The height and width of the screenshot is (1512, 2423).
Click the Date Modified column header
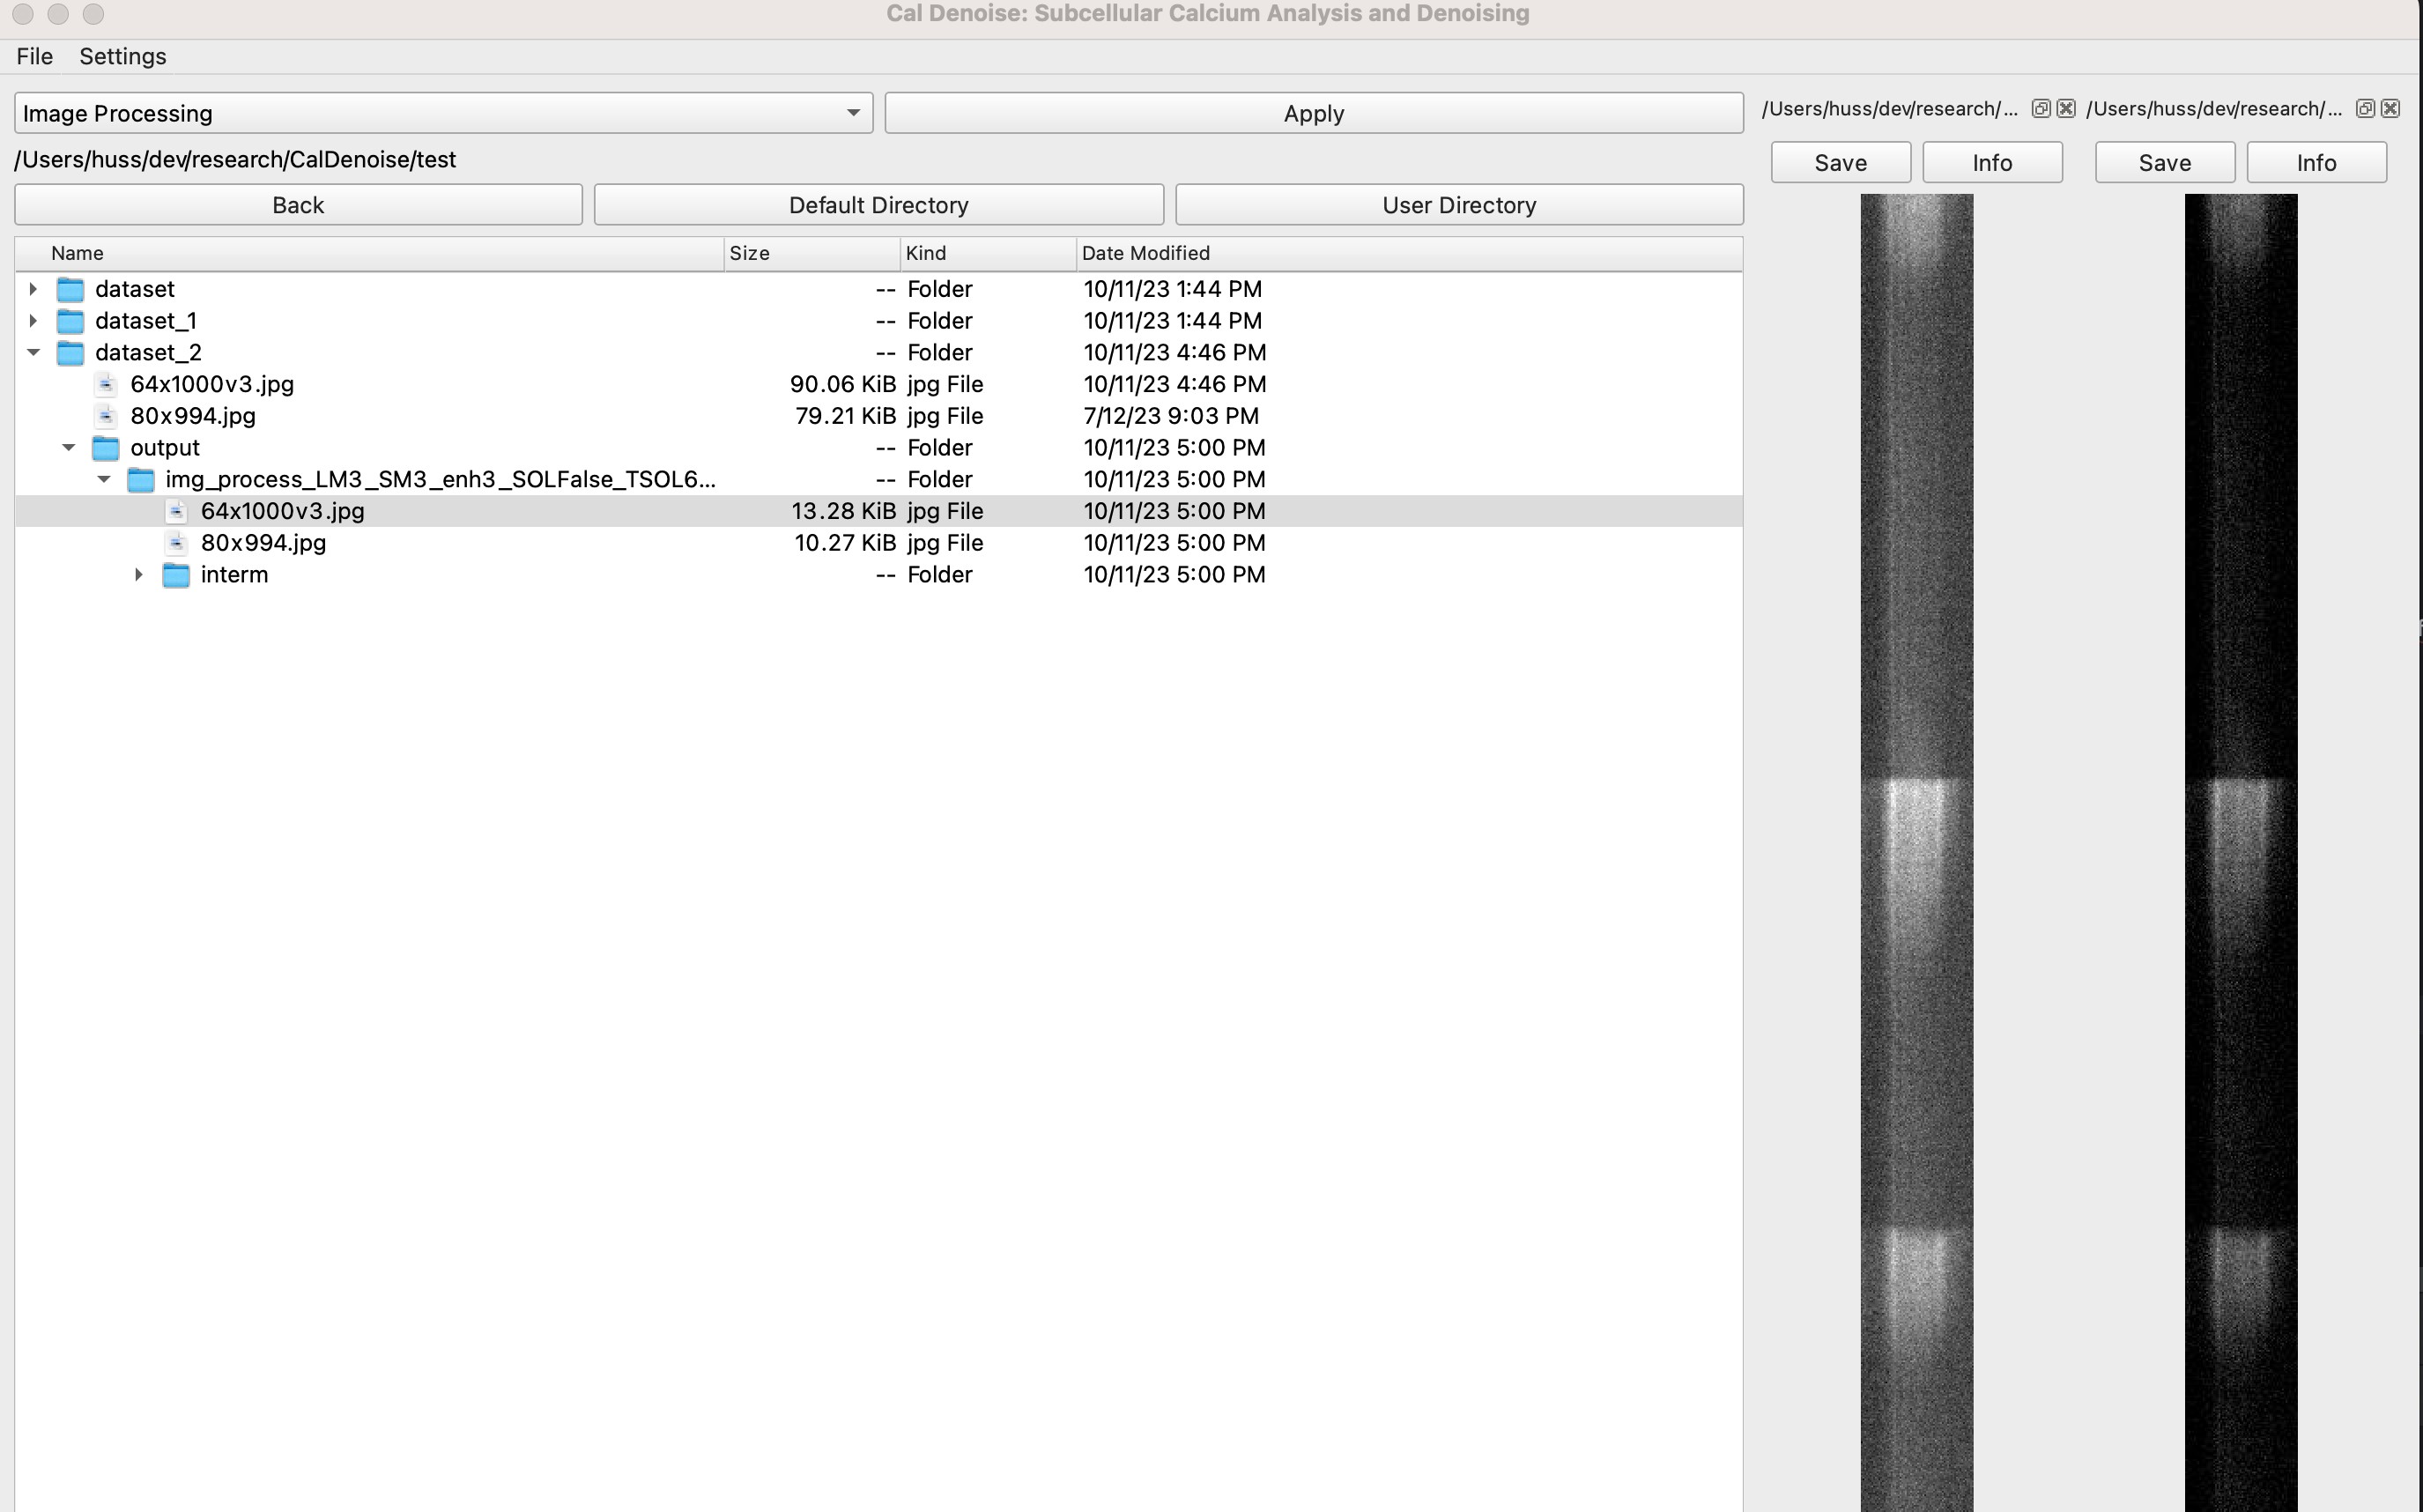[x=1145, y=253]
